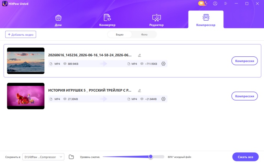The width and height of the screenshot is (264, 163).
Task: Expand the save path D:\HitPaw dropdown
Action: 43,157
